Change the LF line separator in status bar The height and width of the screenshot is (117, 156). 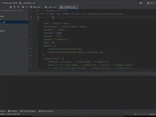139,114
